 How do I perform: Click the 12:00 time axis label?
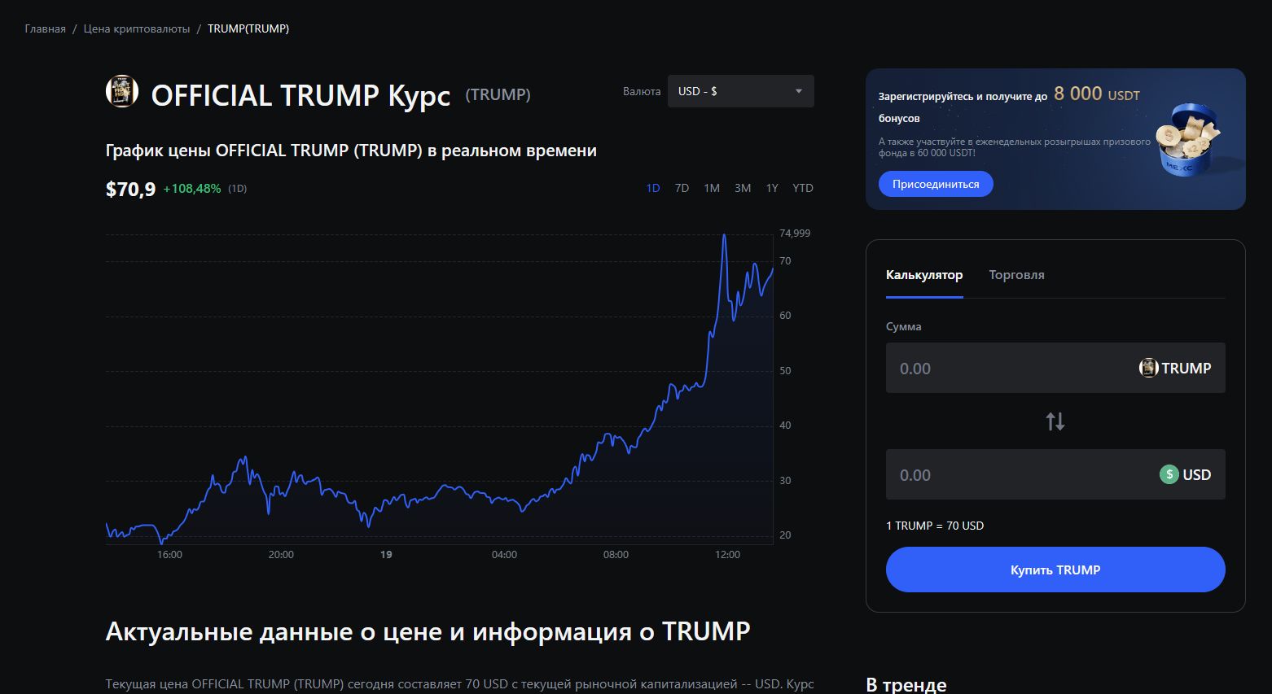(727, 555)
